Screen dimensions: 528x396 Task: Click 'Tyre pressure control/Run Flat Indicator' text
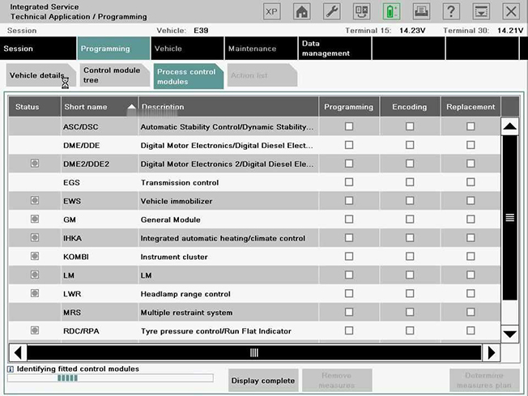(x=216, y=331)
